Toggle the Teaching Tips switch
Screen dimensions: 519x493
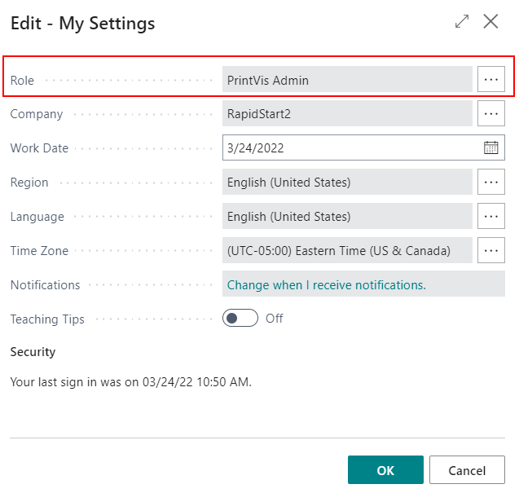tap(240, 318)
